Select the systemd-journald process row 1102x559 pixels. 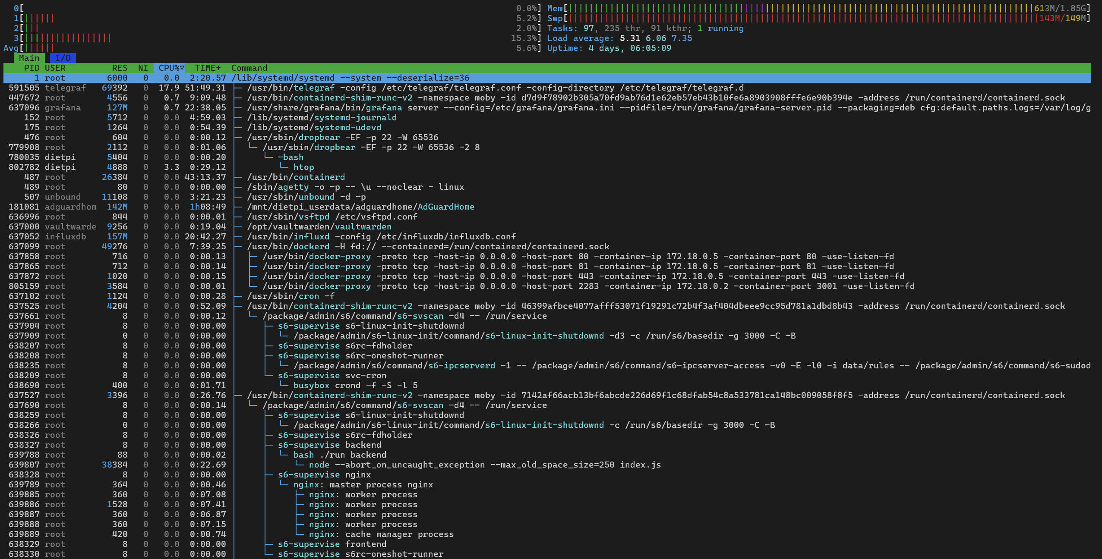(547, 117)
